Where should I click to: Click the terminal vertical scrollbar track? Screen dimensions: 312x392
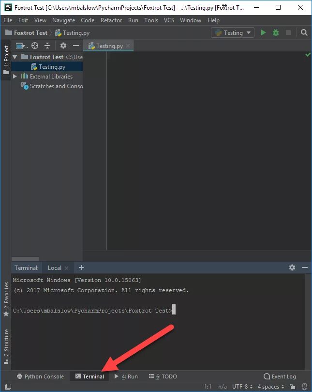pos(308,322)
